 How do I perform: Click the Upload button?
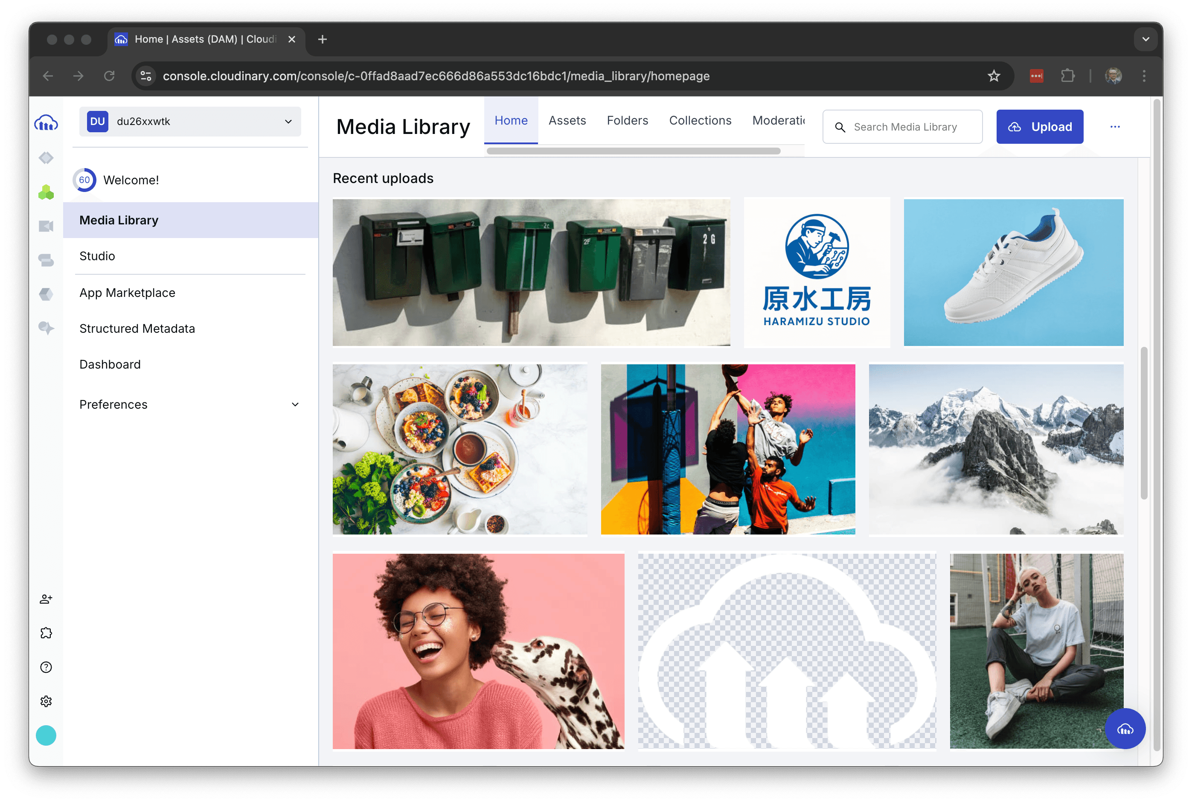[1039, 127]
